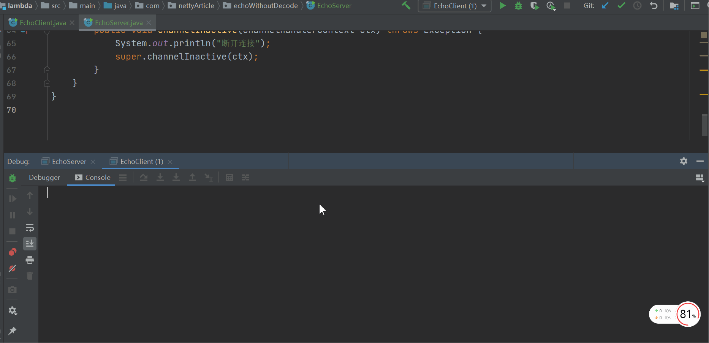
Task: Click the top toolbar Stop square
Action: pos(567,6)
